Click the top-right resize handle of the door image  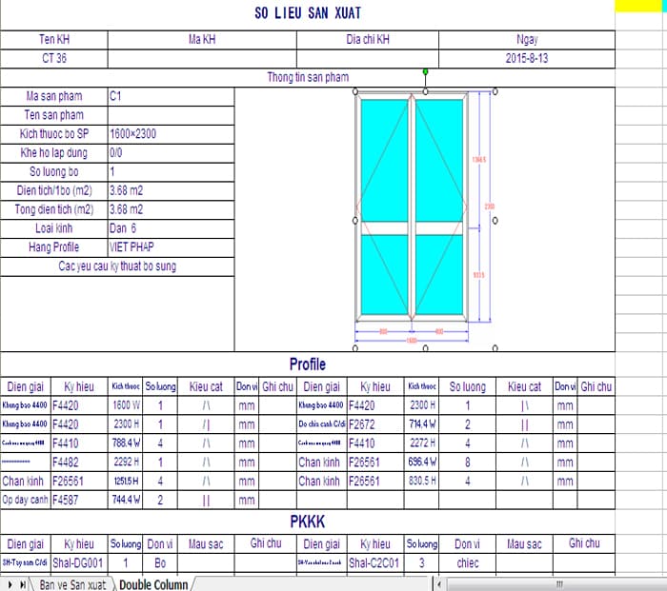[495, 92]
